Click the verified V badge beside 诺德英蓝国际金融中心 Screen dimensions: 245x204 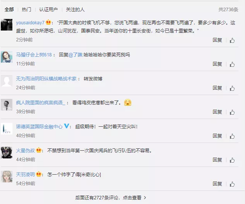pyautogui.click(x=67, y=126)
